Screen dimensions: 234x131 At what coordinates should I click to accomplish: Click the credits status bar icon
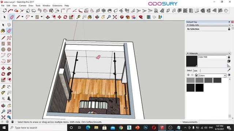tap(7, 122)
